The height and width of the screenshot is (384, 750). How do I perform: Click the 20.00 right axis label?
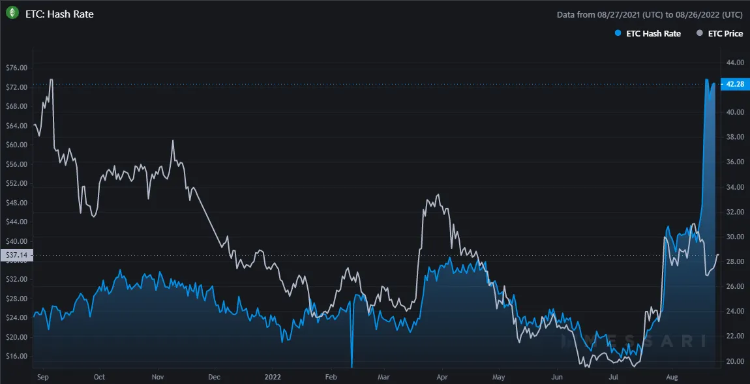click(735, 361)
